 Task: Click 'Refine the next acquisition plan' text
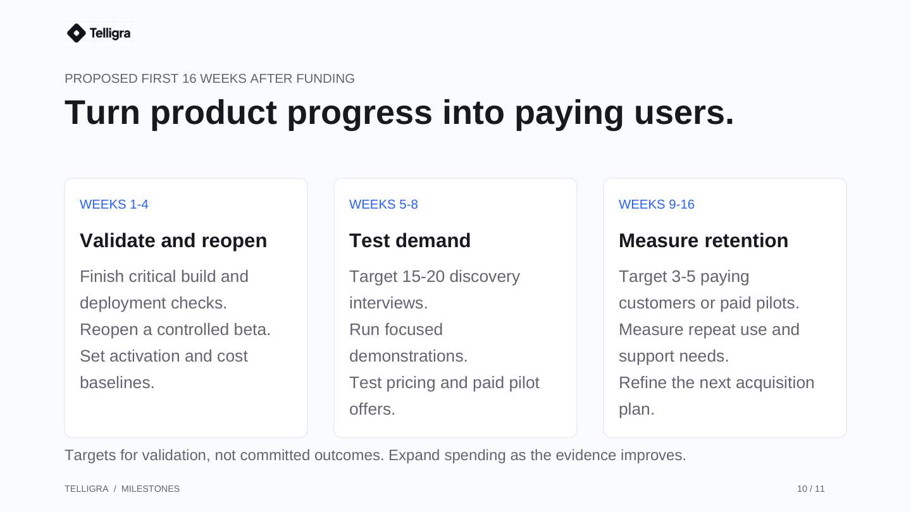[x=717, y=396]
